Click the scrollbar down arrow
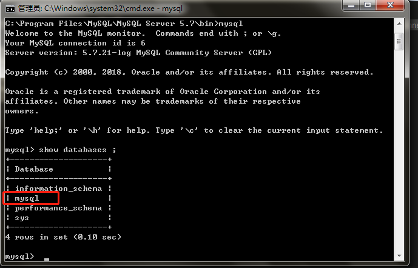Image resolution: width=418 pixels, height=268 pixels. point(399,256)
